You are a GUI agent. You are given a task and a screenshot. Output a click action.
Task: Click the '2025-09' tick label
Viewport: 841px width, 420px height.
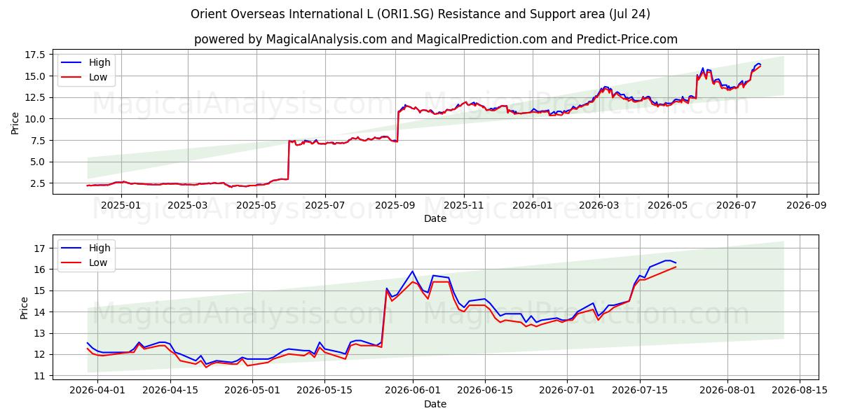(395, 205)
